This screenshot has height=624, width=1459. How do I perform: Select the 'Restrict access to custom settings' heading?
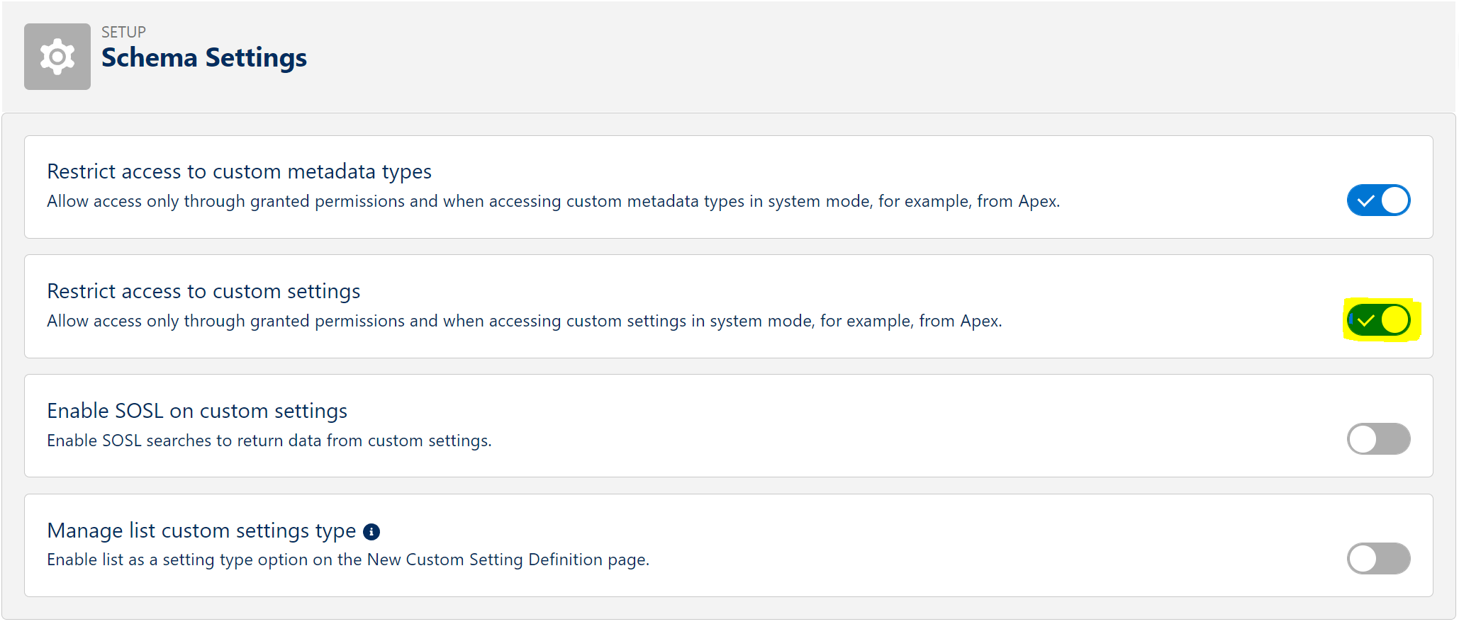pos(203,291)
